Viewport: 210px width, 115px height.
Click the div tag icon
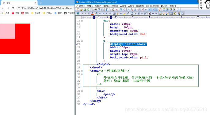[x=153, y=13]
